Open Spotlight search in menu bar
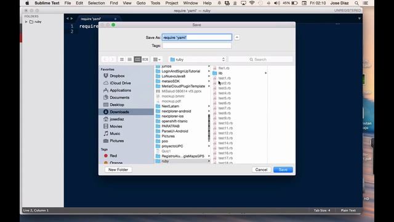This screenshot has height=222, width=394. (x=356, y=3)
